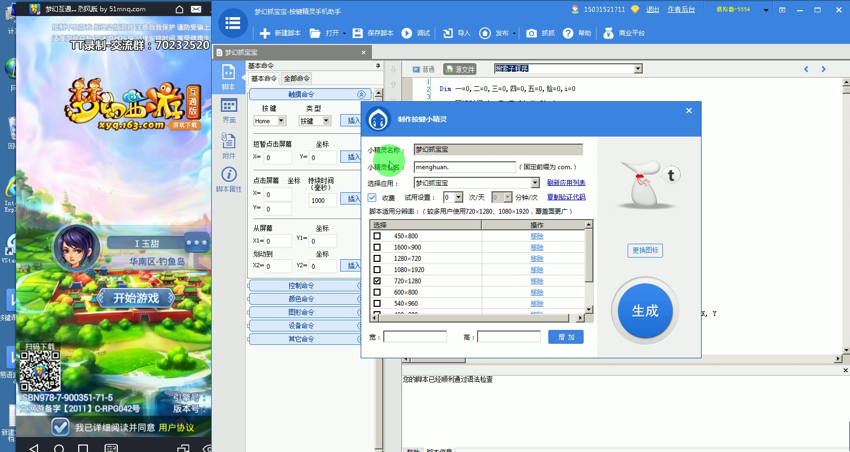Toggle the user agreement checkbox in game
The image size is (850, 452).
coord(60,427)
